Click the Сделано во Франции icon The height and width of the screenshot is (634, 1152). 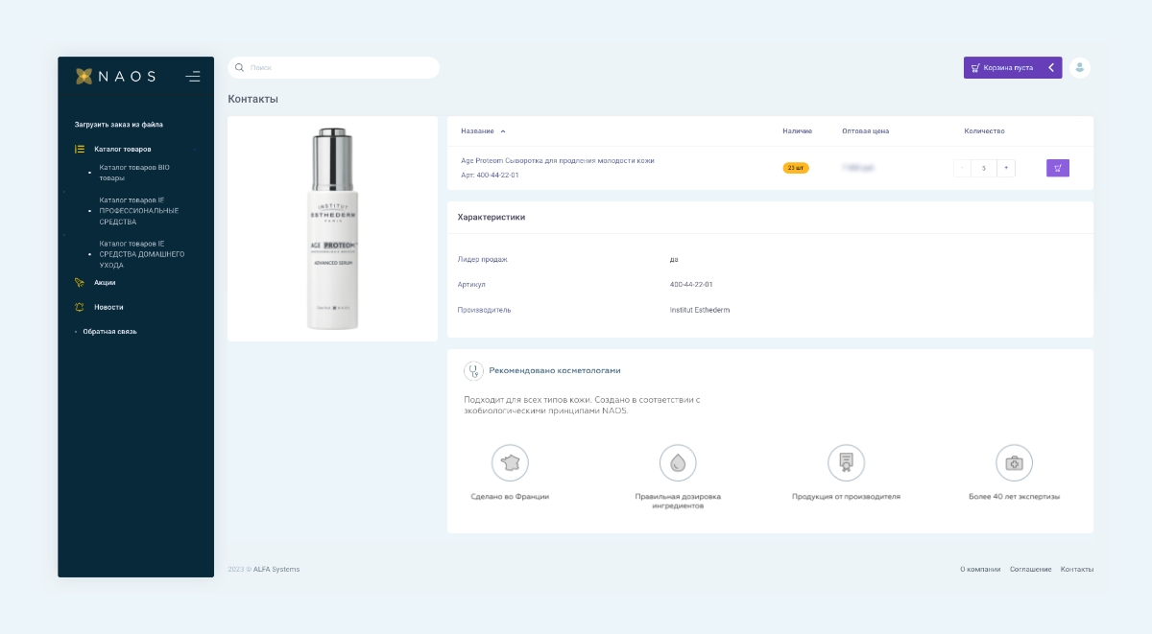[x=510, y=462]
